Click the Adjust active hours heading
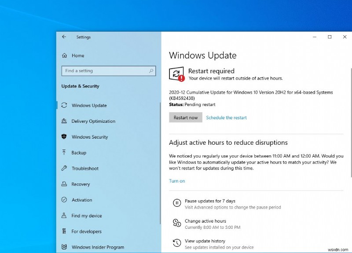Screen dimensions: 352x253 (x=228, y=143)
